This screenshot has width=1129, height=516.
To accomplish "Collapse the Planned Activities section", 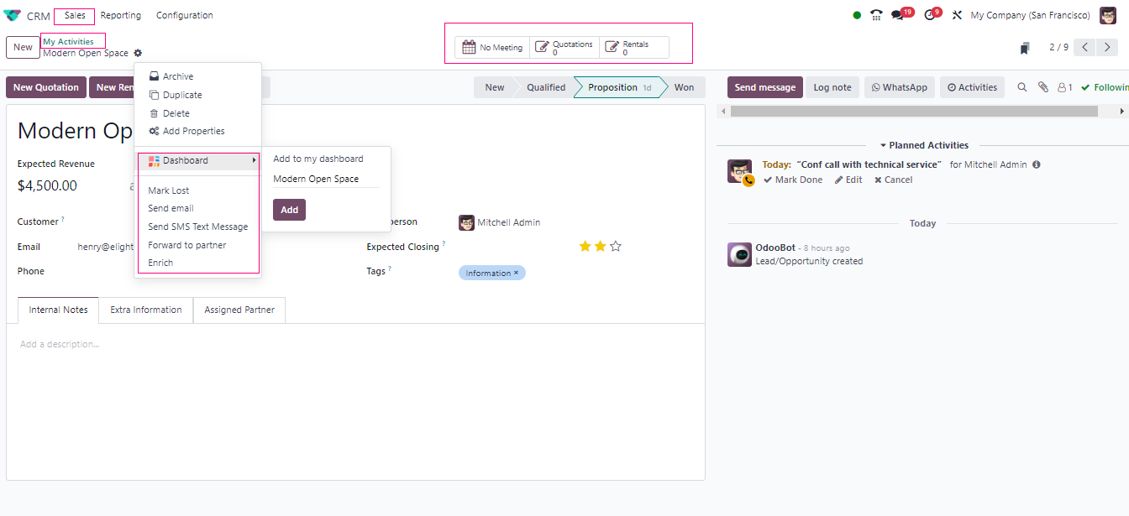I will coord(924,145).
